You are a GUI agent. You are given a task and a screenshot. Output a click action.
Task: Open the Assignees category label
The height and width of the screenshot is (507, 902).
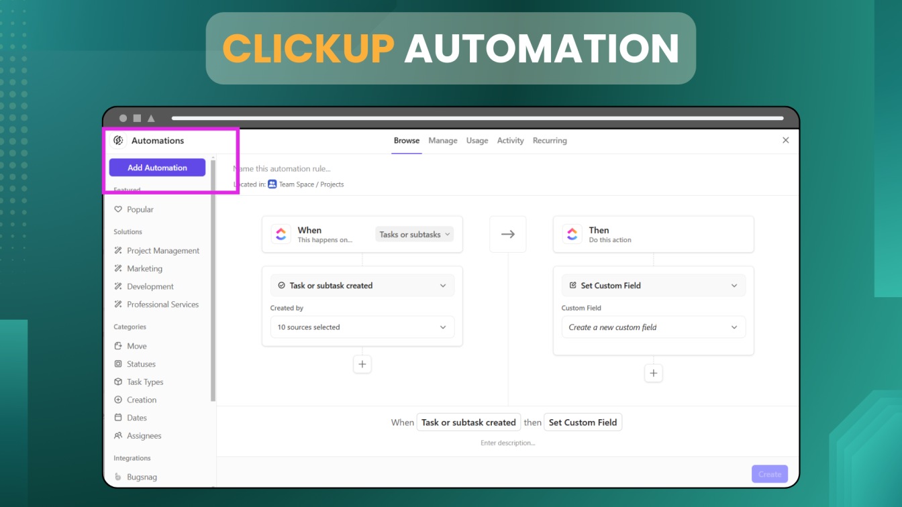[144, 436]
